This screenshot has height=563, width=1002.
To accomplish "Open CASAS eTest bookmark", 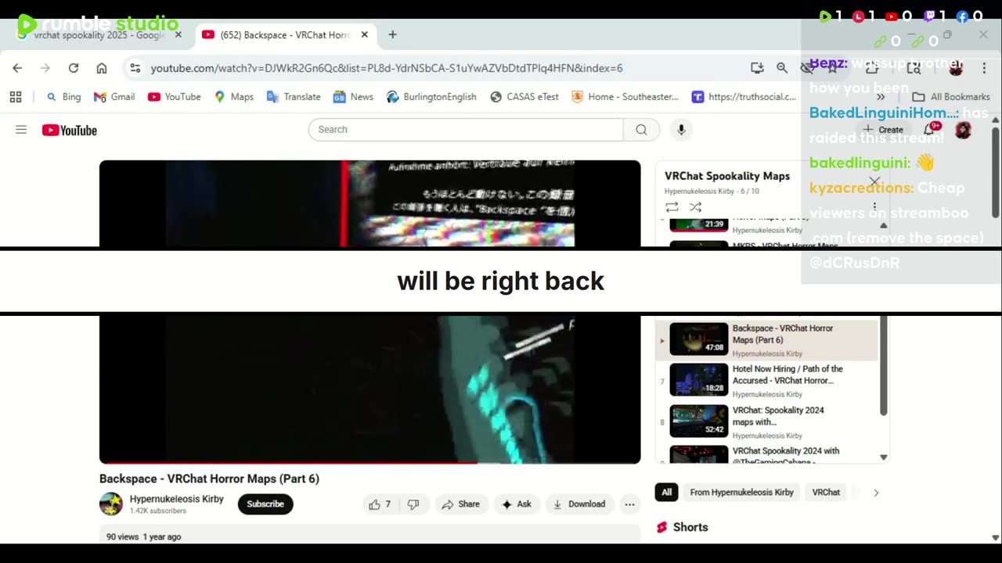I will 524,97.
